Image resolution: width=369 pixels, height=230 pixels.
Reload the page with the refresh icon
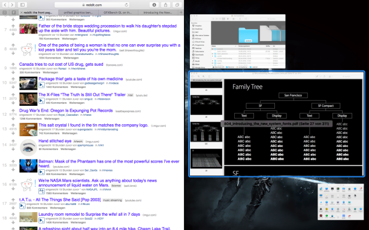126,5
